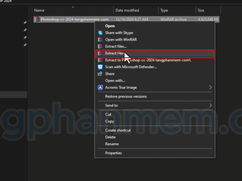Select the Photoshop-cc-2024-tangphanmem-com file row
This screenshot has height=181, width=242.
coord(74,19)
